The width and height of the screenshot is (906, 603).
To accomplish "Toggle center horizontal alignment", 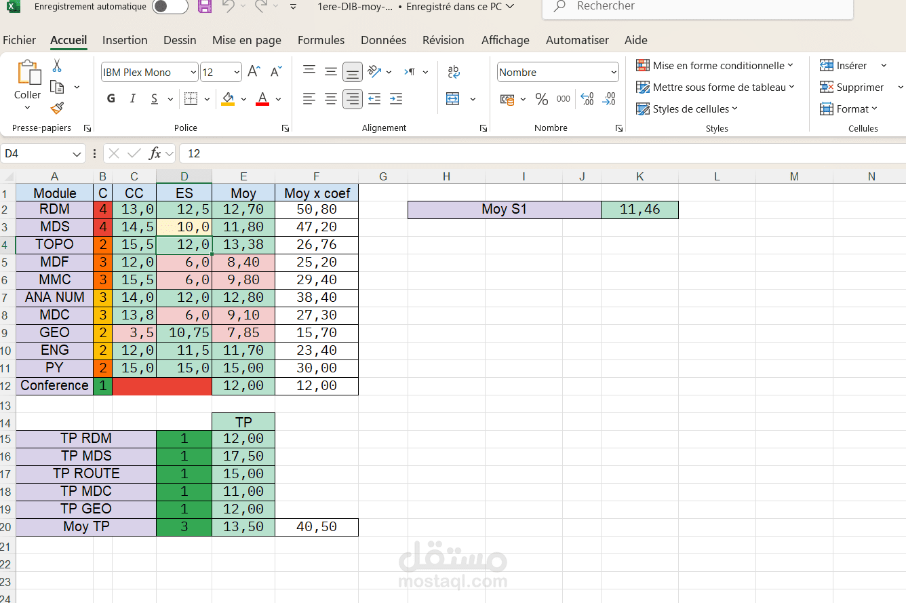I will tap(331, 99).
